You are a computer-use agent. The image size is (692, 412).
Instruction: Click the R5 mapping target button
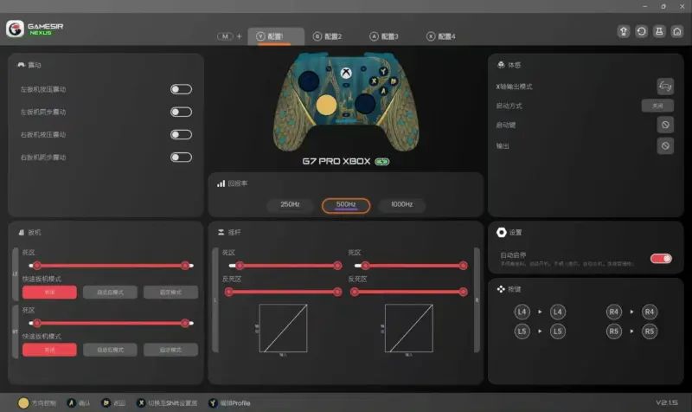(x=649, y=331)
